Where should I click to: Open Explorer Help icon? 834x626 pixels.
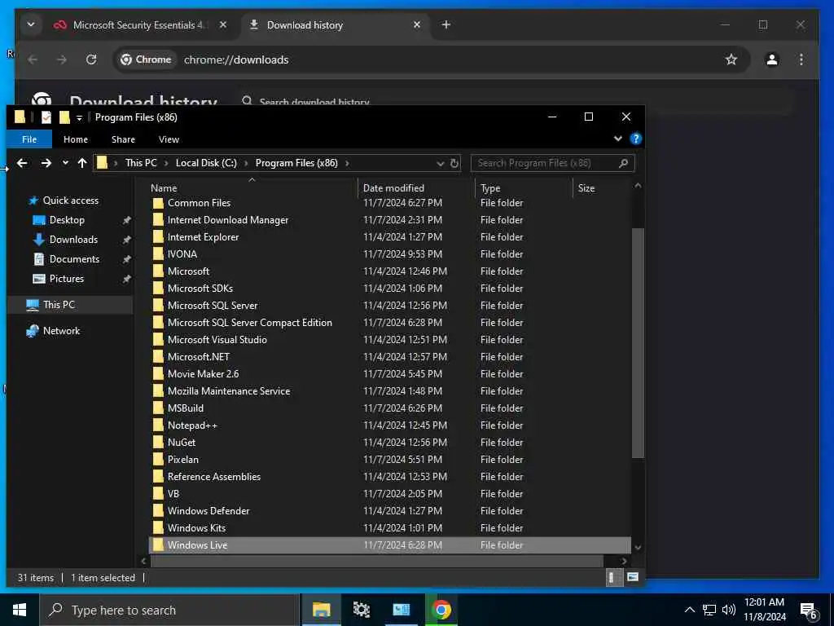tap(635, 139)
